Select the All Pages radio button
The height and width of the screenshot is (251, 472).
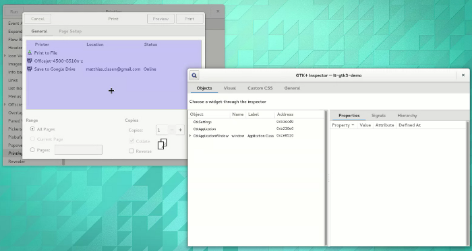32,129
